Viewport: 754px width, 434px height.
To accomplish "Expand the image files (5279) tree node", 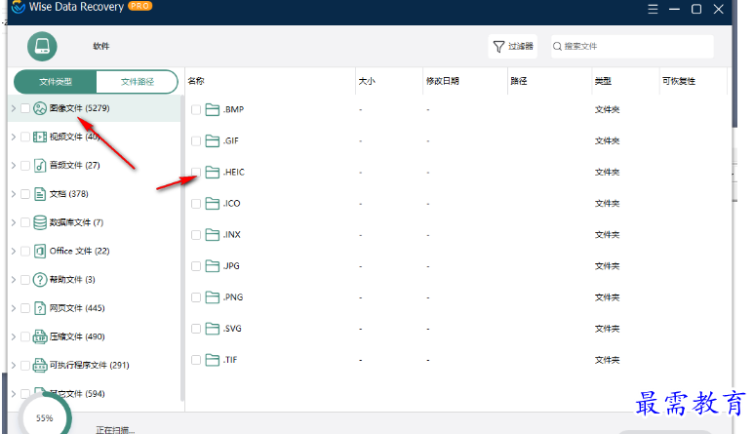I will (x=14, y=108).
